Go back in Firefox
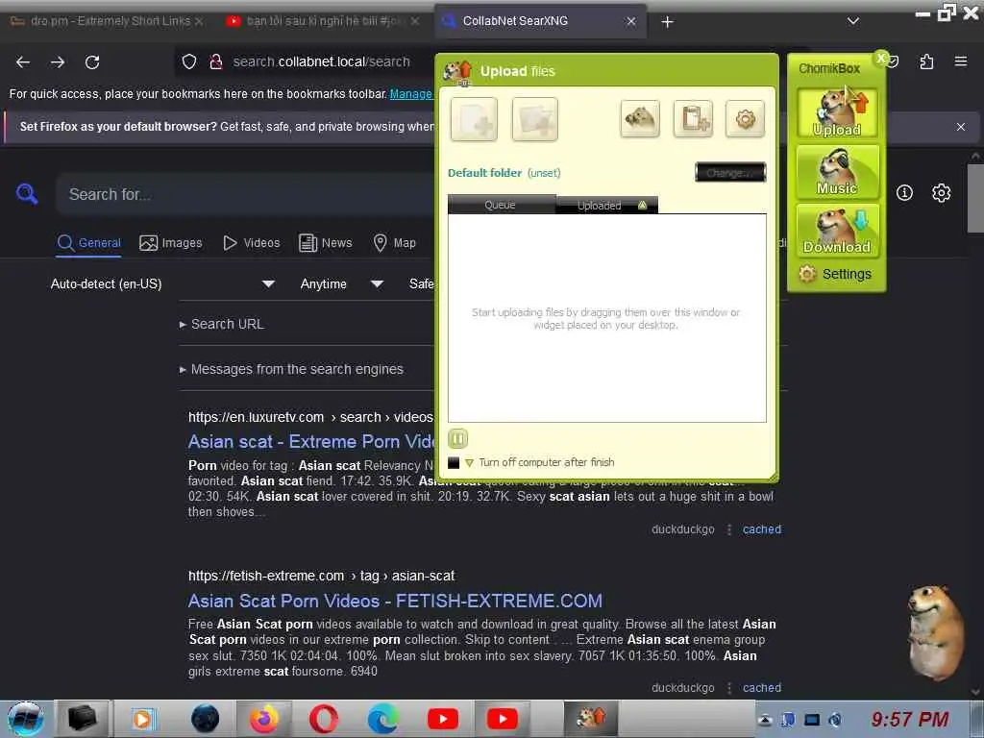 coord(23,62)
